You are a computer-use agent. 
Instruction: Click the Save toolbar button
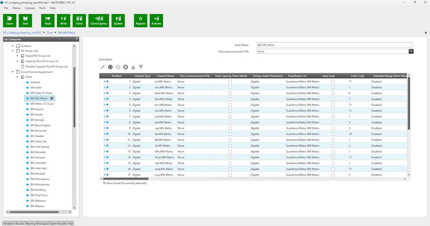(25, 20)
